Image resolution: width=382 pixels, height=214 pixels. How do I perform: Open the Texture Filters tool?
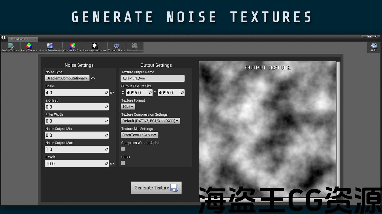click(116, 47)
